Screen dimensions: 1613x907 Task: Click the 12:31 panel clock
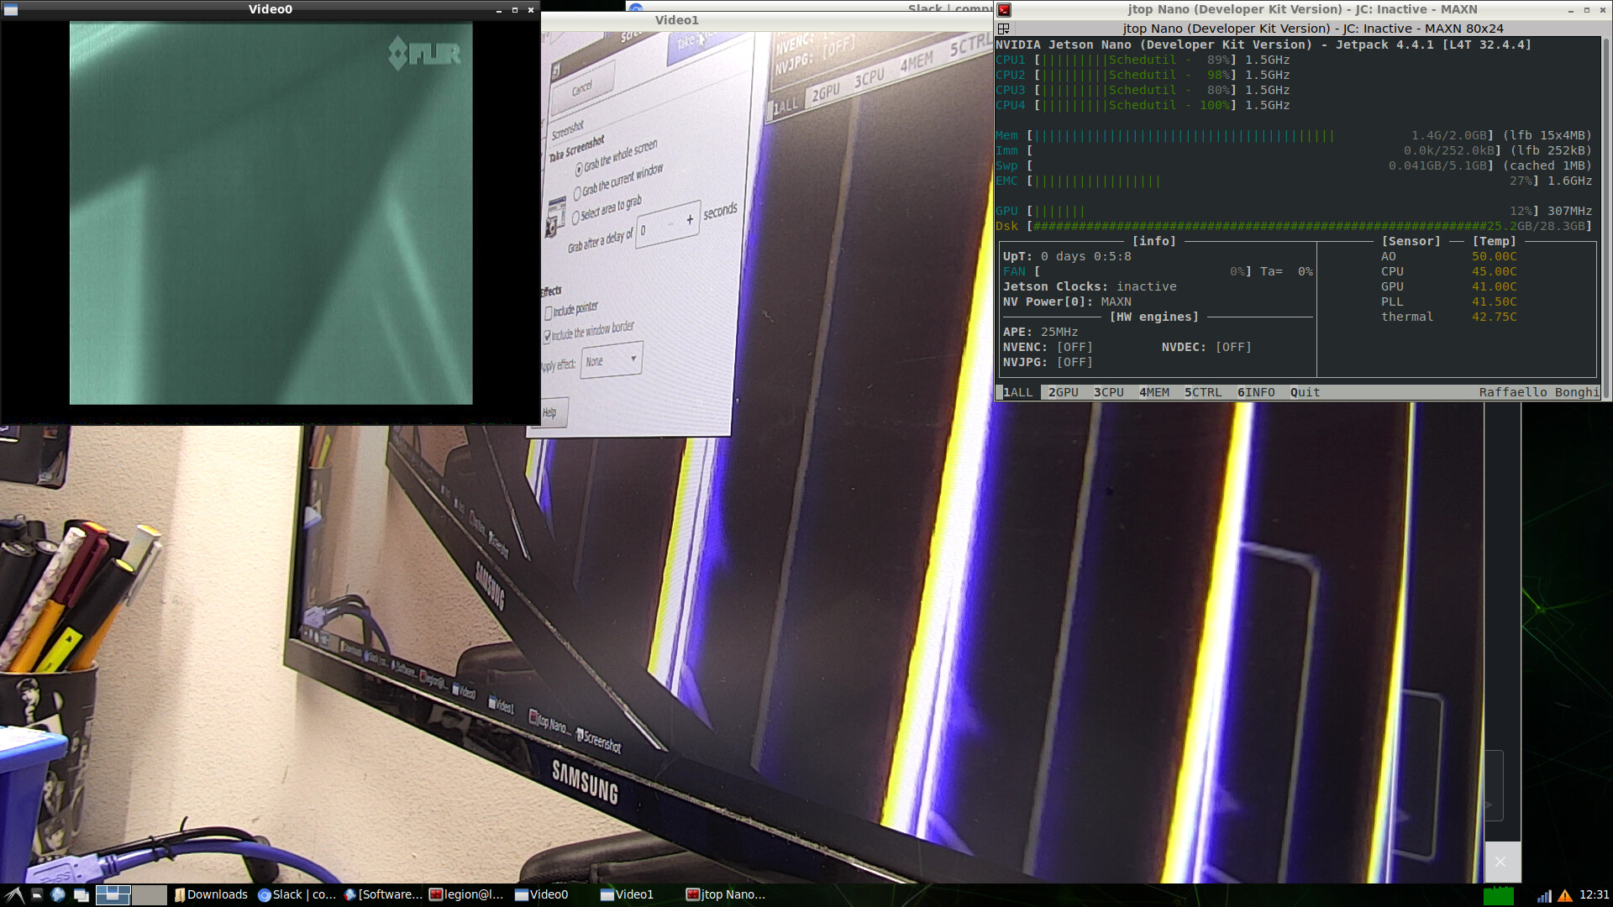click(1594, 895)
